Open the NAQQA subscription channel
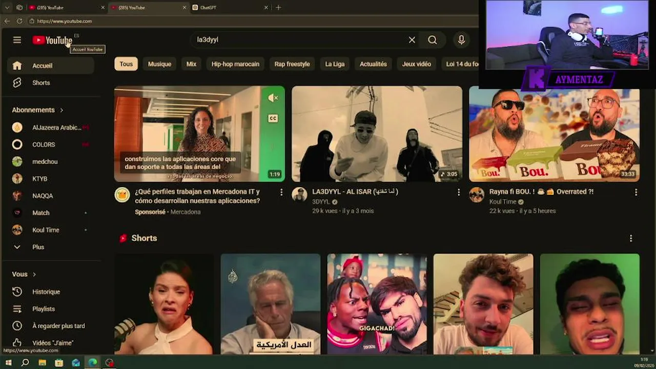The width and height of the screenshot is (656, 369). 50,196
